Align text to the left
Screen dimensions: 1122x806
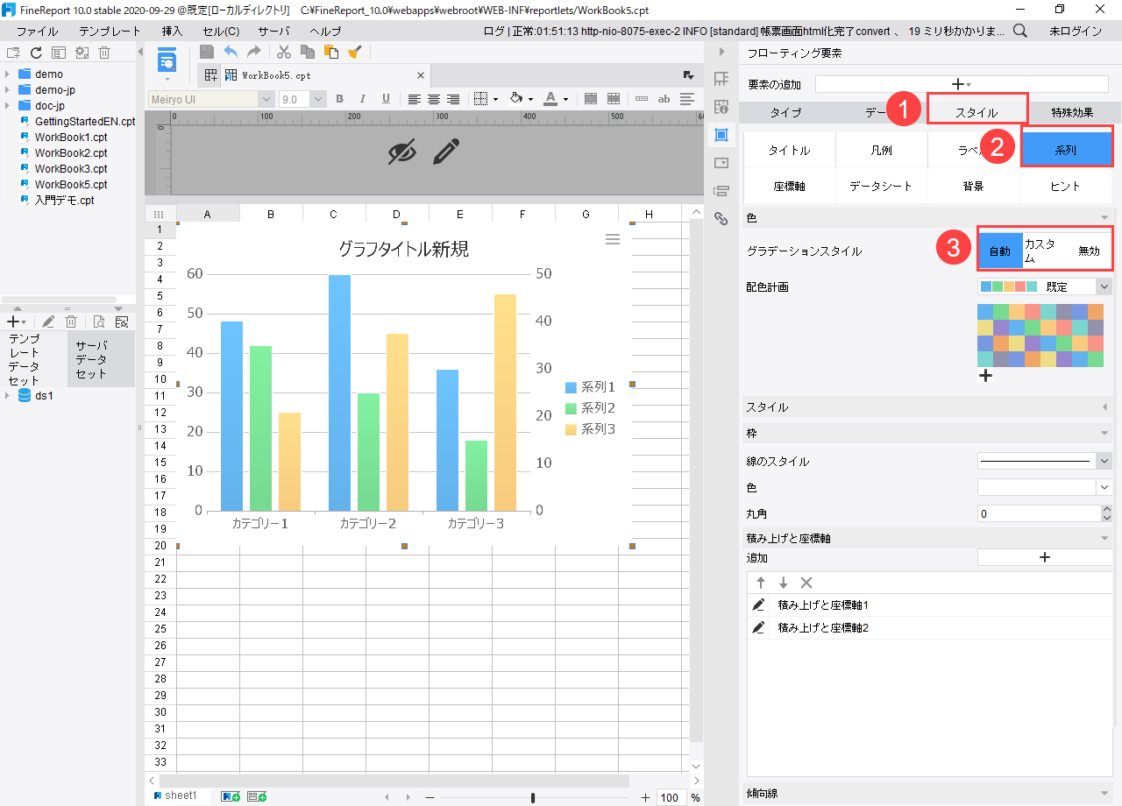tap(414, 99)
